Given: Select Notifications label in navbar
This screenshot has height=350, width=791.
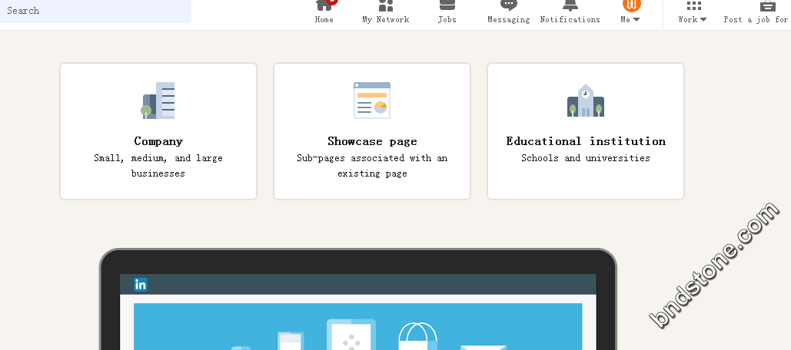Looking at the screenshot, I should point(570,19).
